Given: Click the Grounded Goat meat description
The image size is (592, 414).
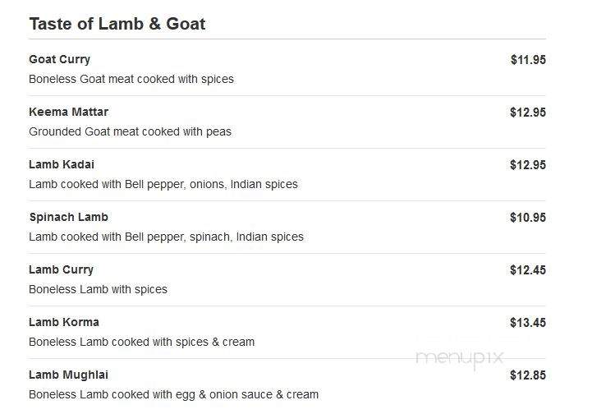Looking at the screenshot, I should click(131, 131).
